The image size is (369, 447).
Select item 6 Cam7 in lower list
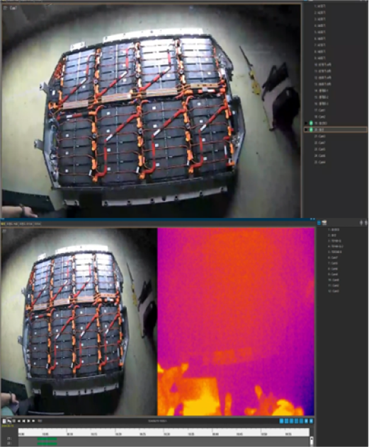pos(333,257)
